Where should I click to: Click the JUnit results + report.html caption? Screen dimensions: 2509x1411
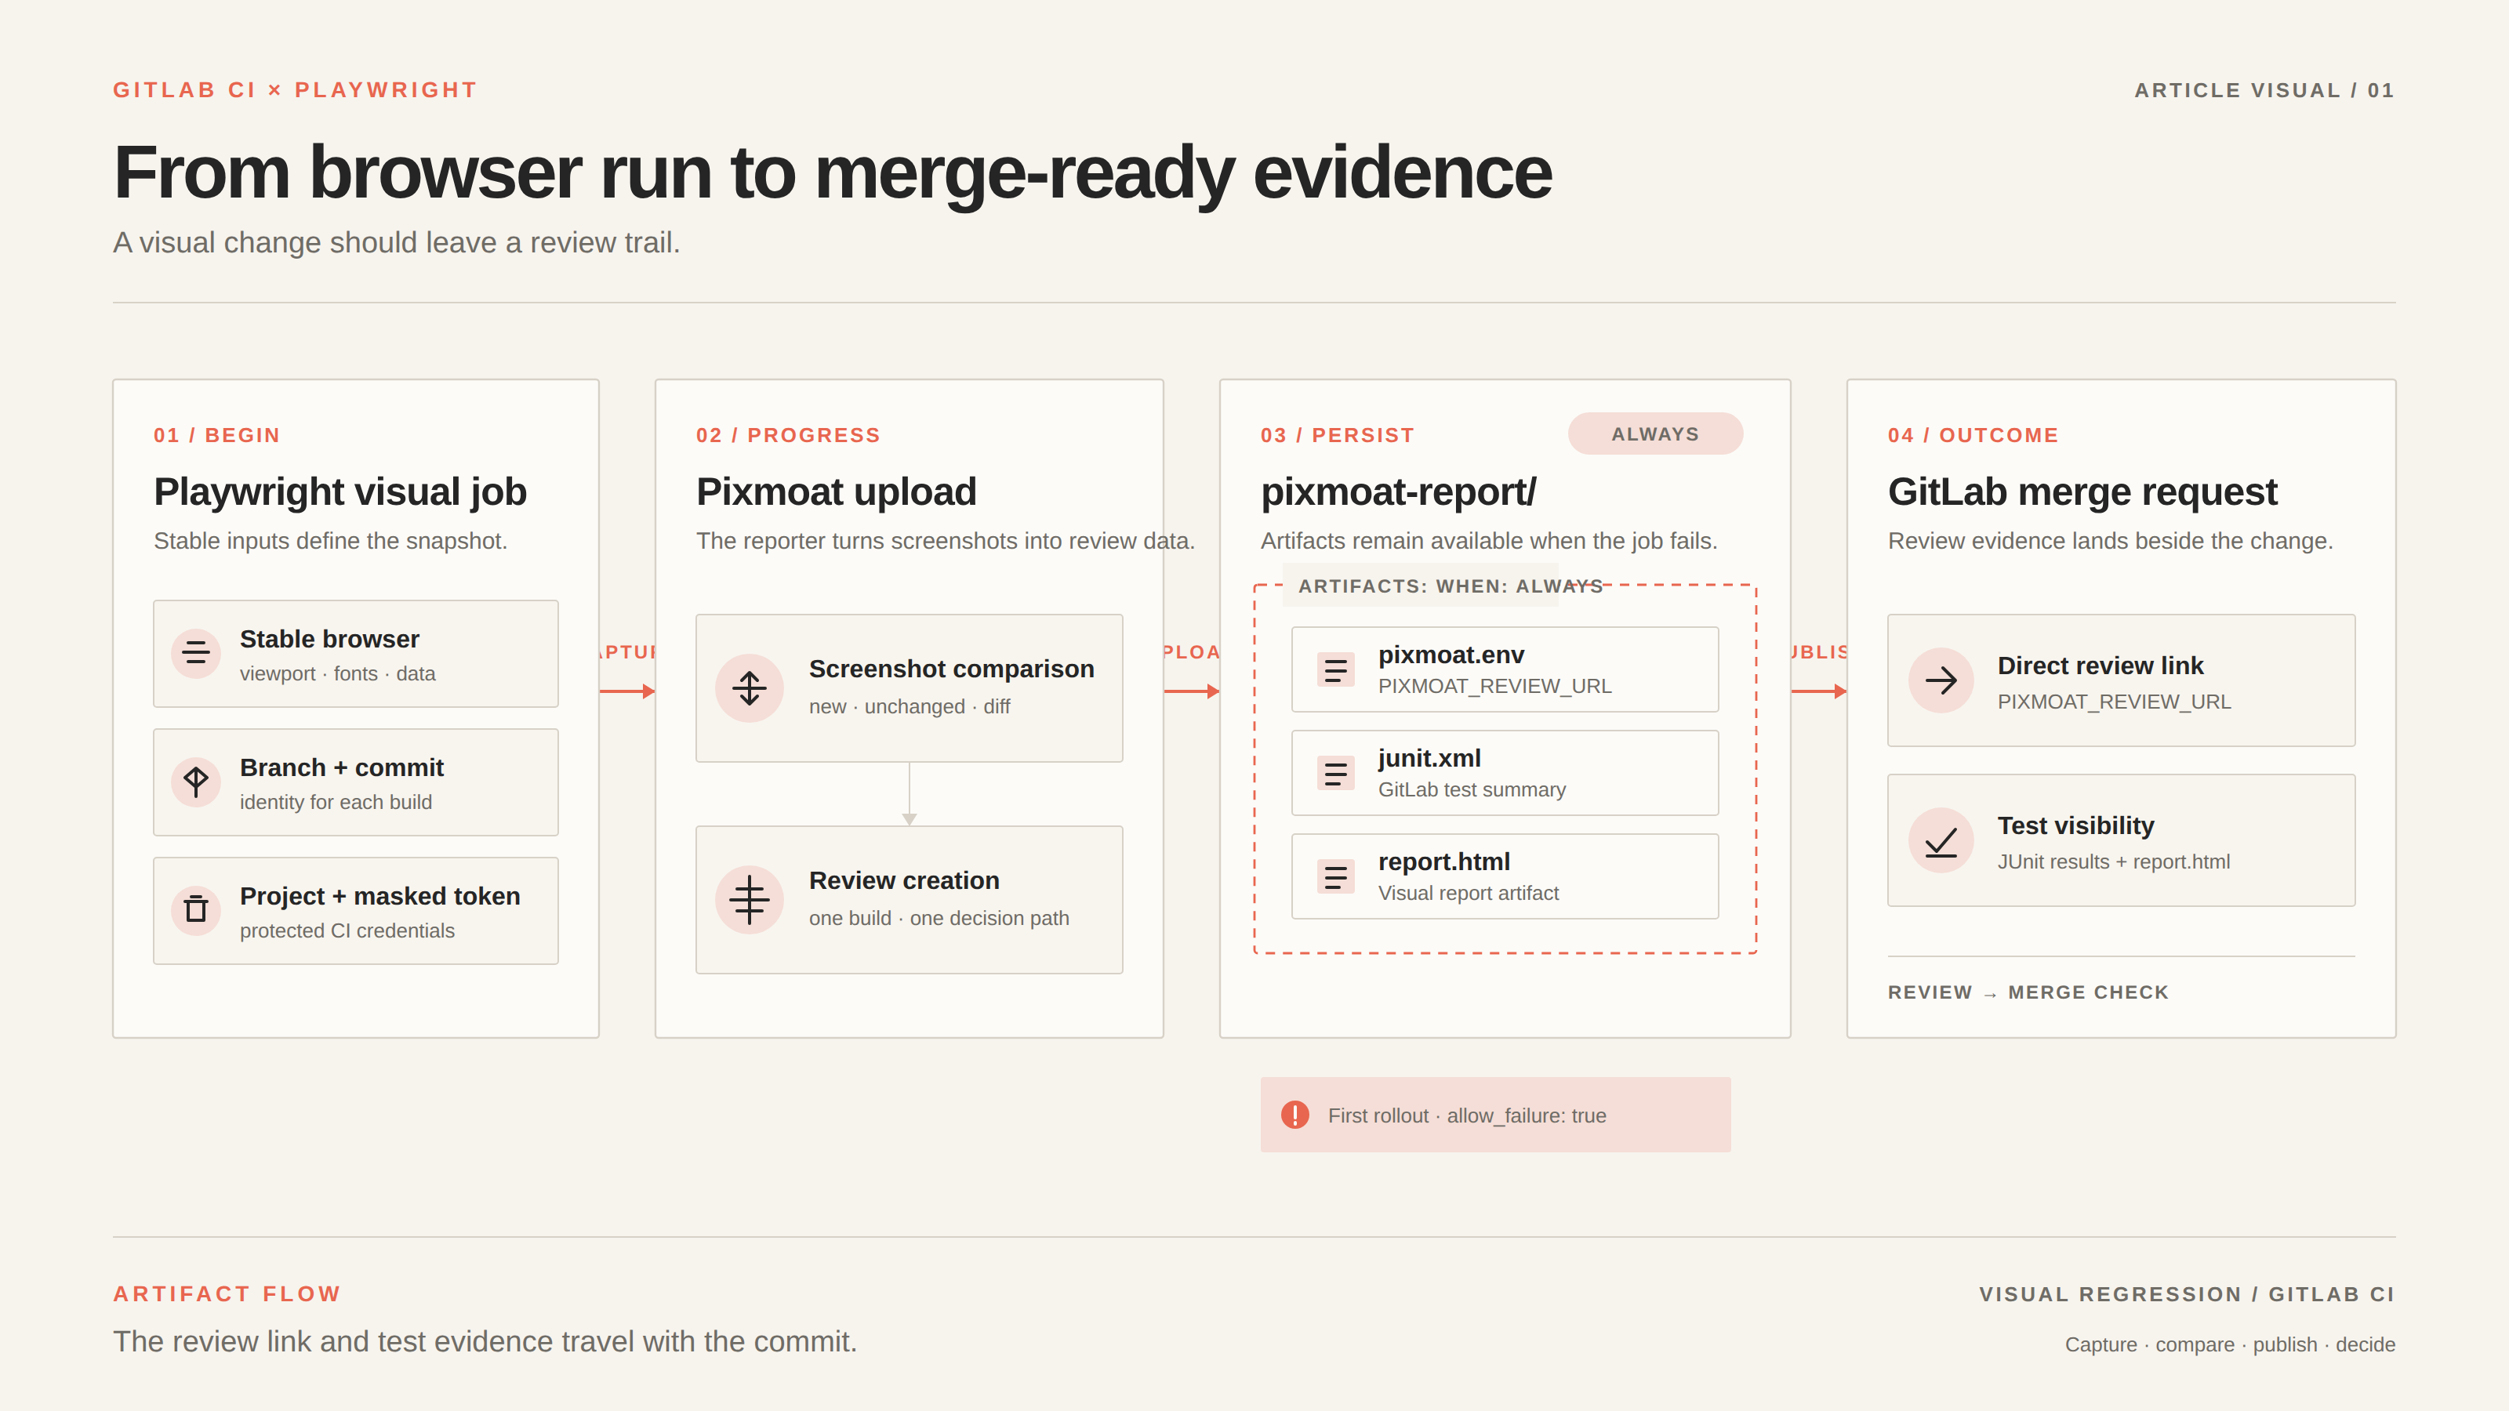[x=2114, y=861]
